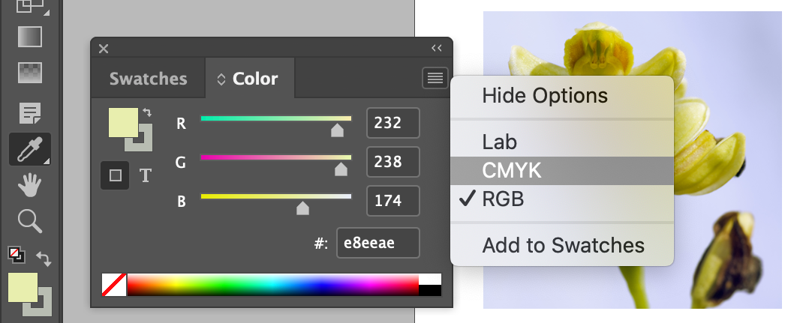Select the Gradient Swatch tool

29,37
